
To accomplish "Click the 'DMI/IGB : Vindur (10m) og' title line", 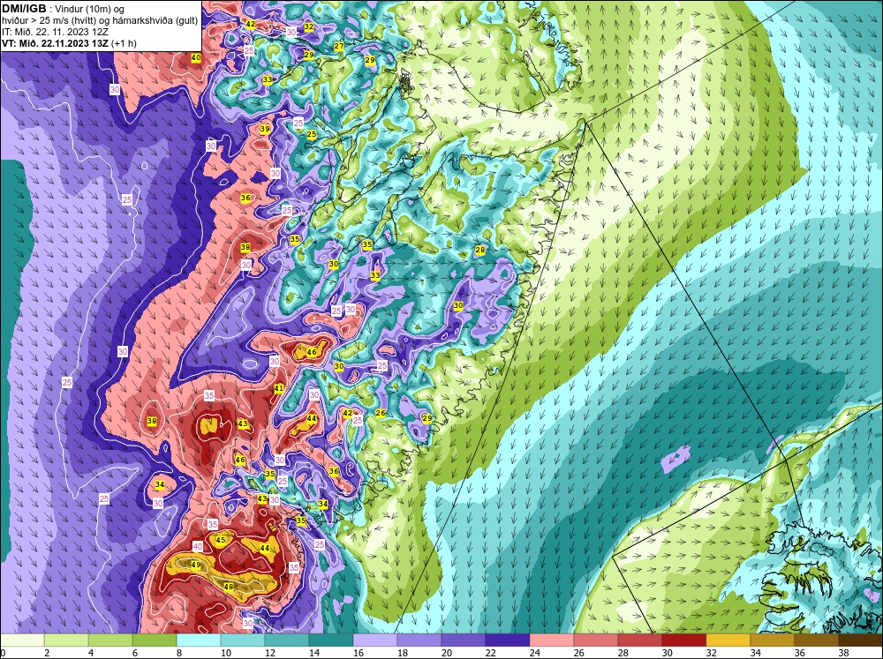I will click(x=63, y=9).
